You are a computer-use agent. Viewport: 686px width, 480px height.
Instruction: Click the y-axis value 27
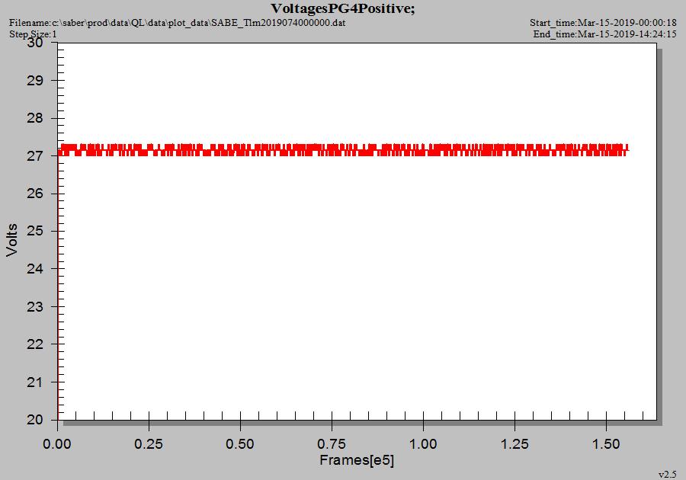point(35,156)
